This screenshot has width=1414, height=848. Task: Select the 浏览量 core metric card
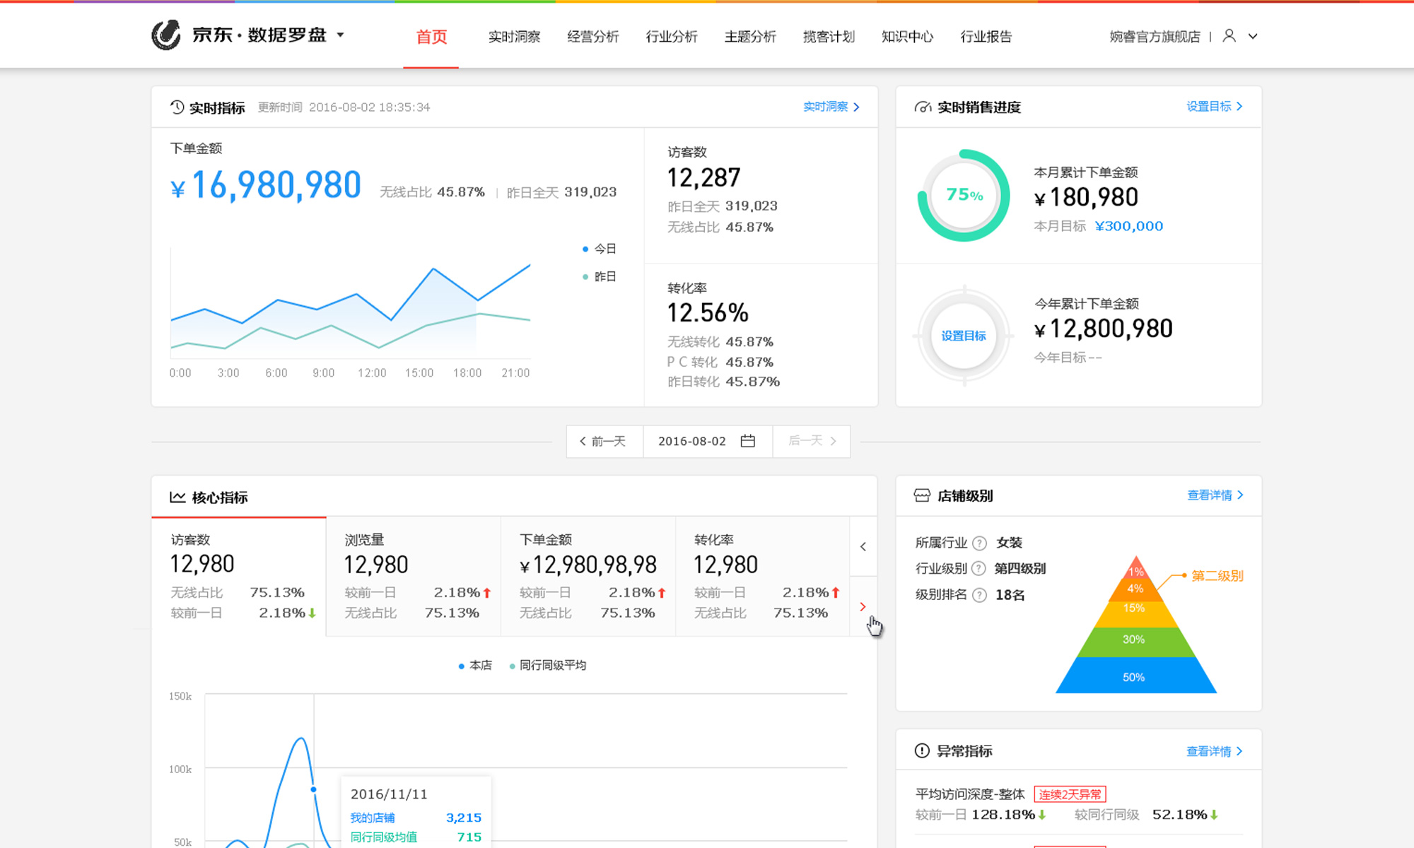414,577
